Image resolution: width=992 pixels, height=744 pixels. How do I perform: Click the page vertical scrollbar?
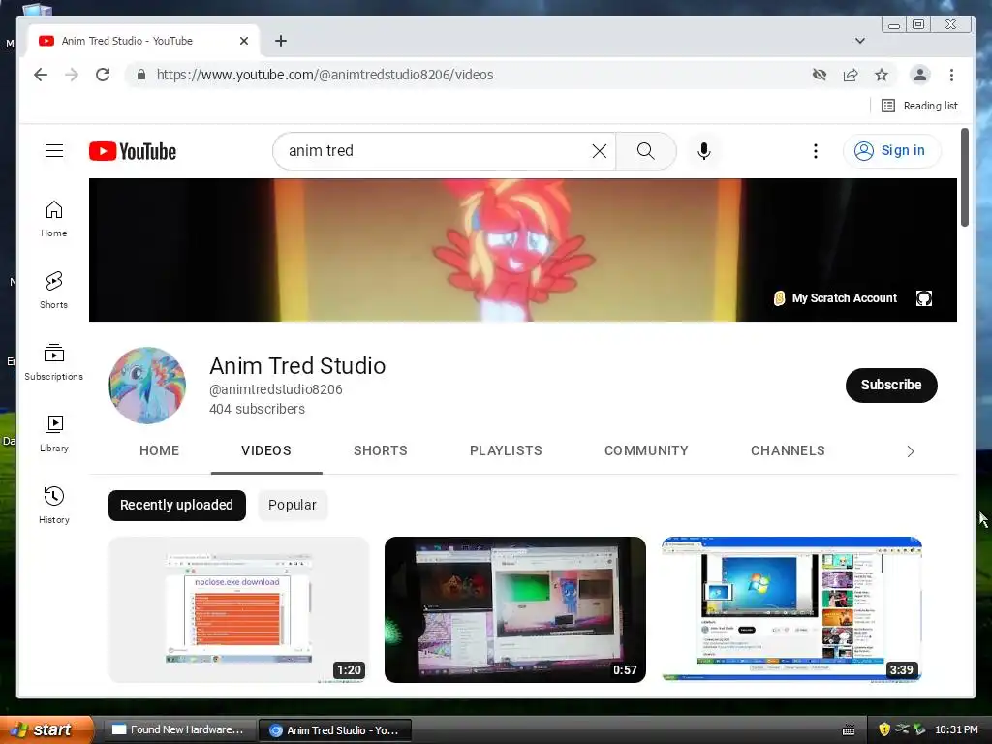(x=964, y=177)
